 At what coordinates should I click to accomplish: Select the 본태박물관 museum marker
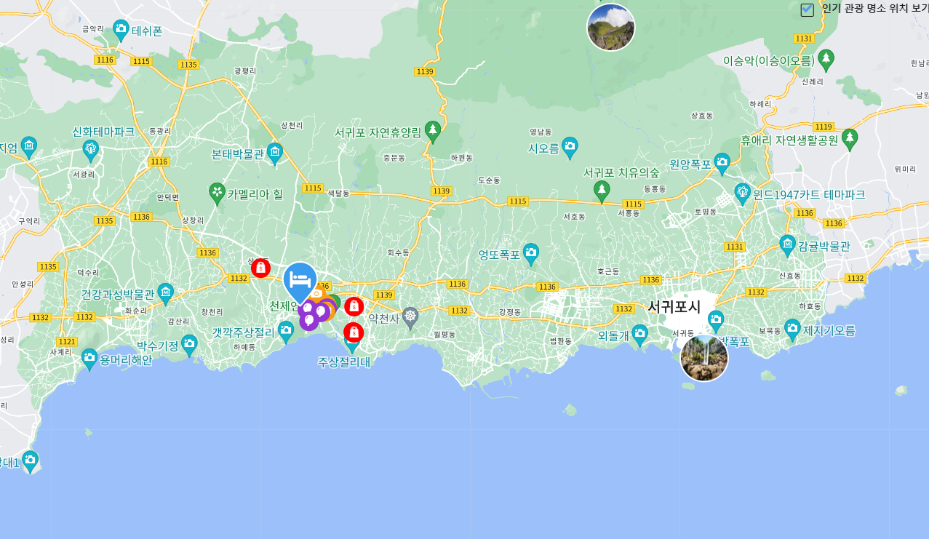click(274, 153)
